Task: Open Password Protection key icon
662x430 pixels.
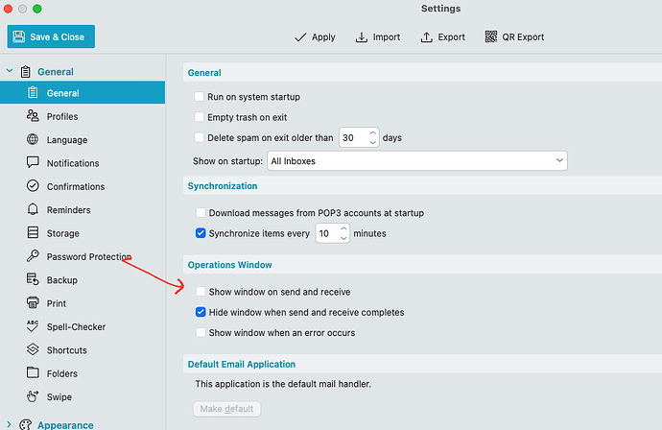Action: (x=33, y=255)
